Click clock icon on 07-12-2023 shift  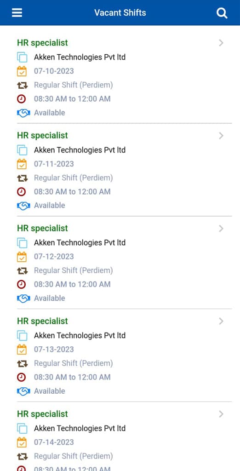[x=21, y=284]
